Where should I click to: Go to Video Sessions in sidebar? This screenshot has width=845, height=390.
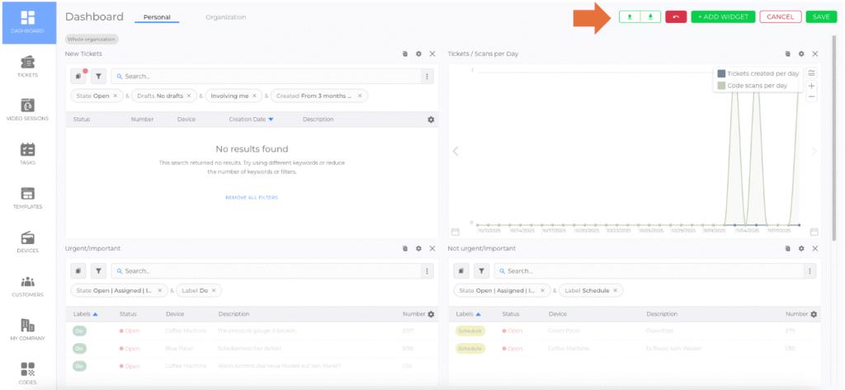(x=28, y=110)
